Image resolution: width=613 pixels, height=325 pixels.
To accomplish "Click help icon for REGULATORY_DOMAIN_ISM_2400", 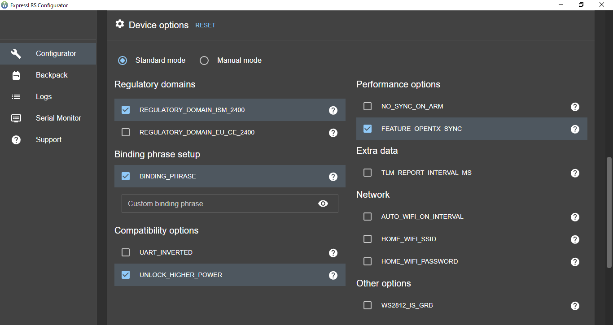I will click(x=333, y=110).
